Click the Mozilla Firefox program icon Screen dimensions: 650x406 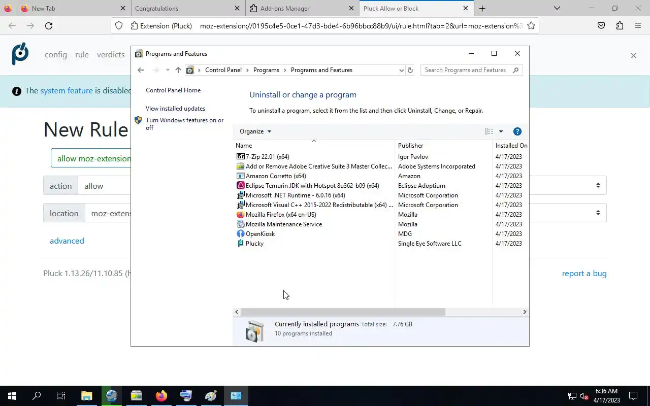[x=241, y=215]
